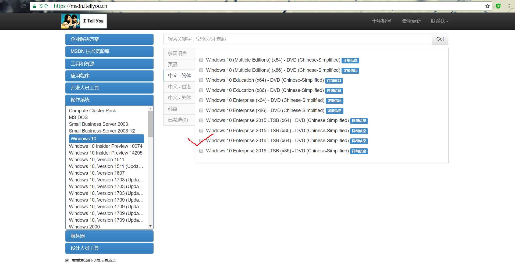Expand the 设计人员工具 category
Viewport: 515px width, 265px height.
(x=109, y=248)
